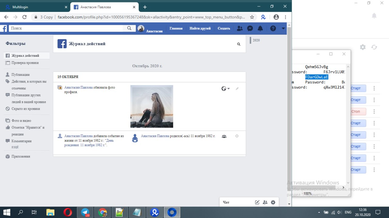Open Opera browser from the taskbar
Image resolution: width=389 pixels, height=218 pixels.
pos(68,212)
